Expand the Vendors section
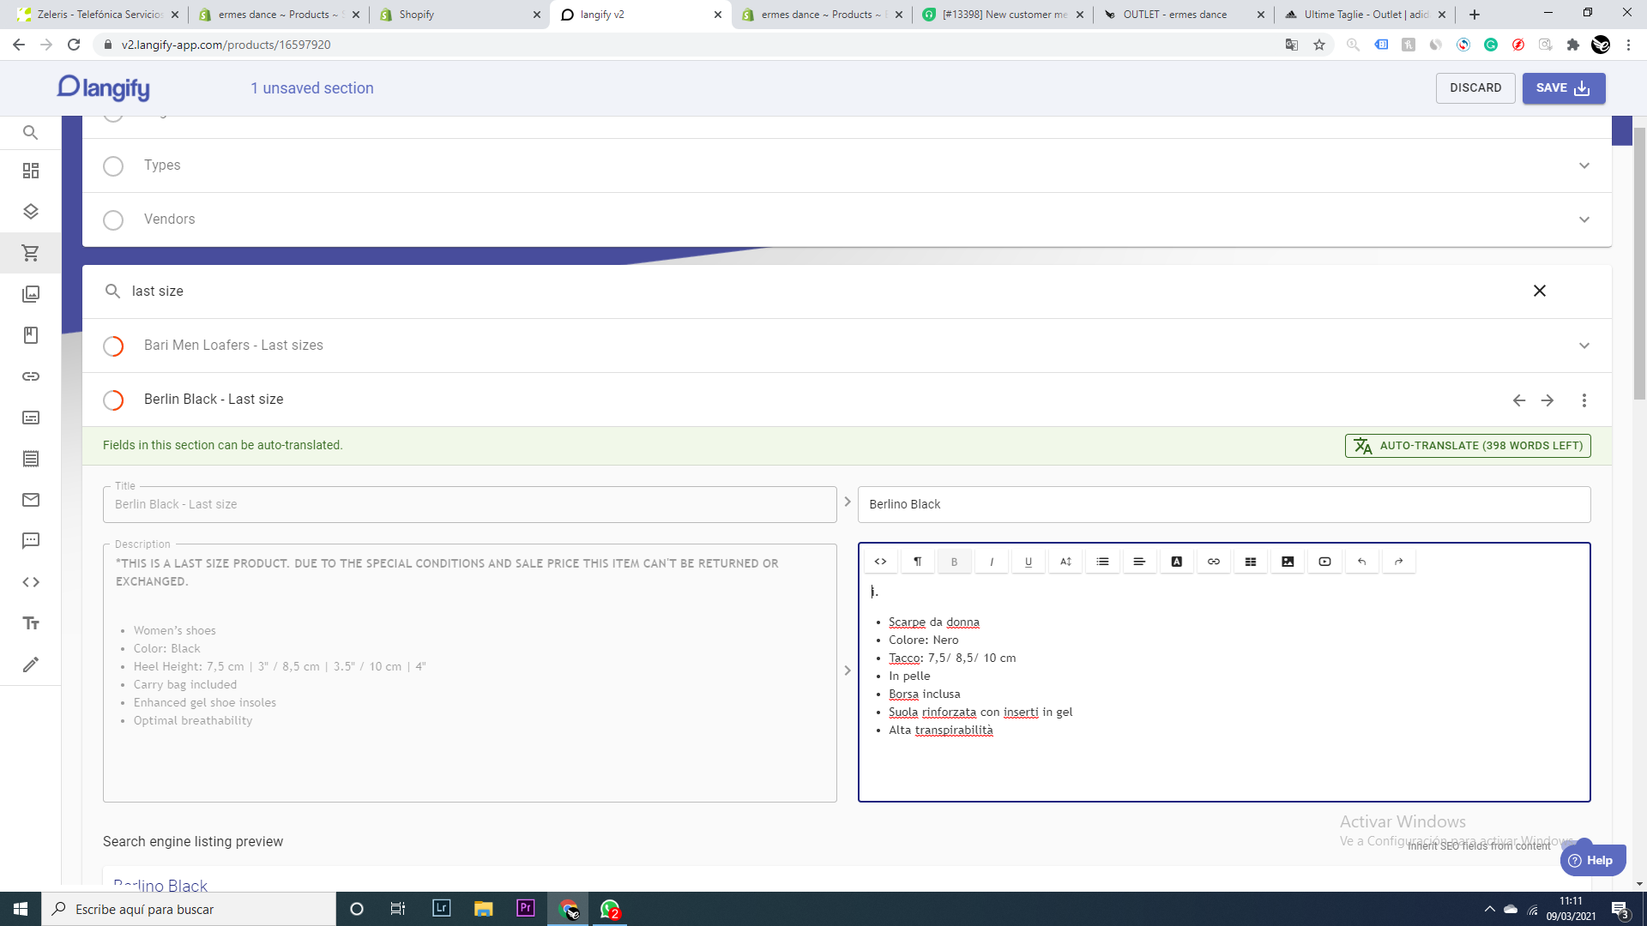The image size is (1647, 926). click(x=1584, y=219)
